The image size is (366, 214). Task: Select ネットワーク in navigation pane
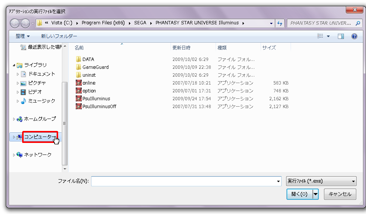[x=38, y=155]
